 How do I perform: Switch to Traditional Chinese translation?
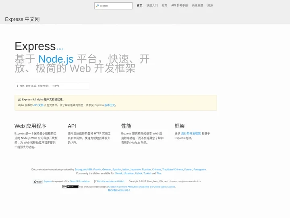pyautogui.click(x=172, y=170)
